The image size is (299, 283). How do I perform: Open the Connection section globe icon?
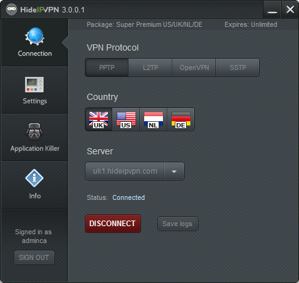click(x=34, y=36)
